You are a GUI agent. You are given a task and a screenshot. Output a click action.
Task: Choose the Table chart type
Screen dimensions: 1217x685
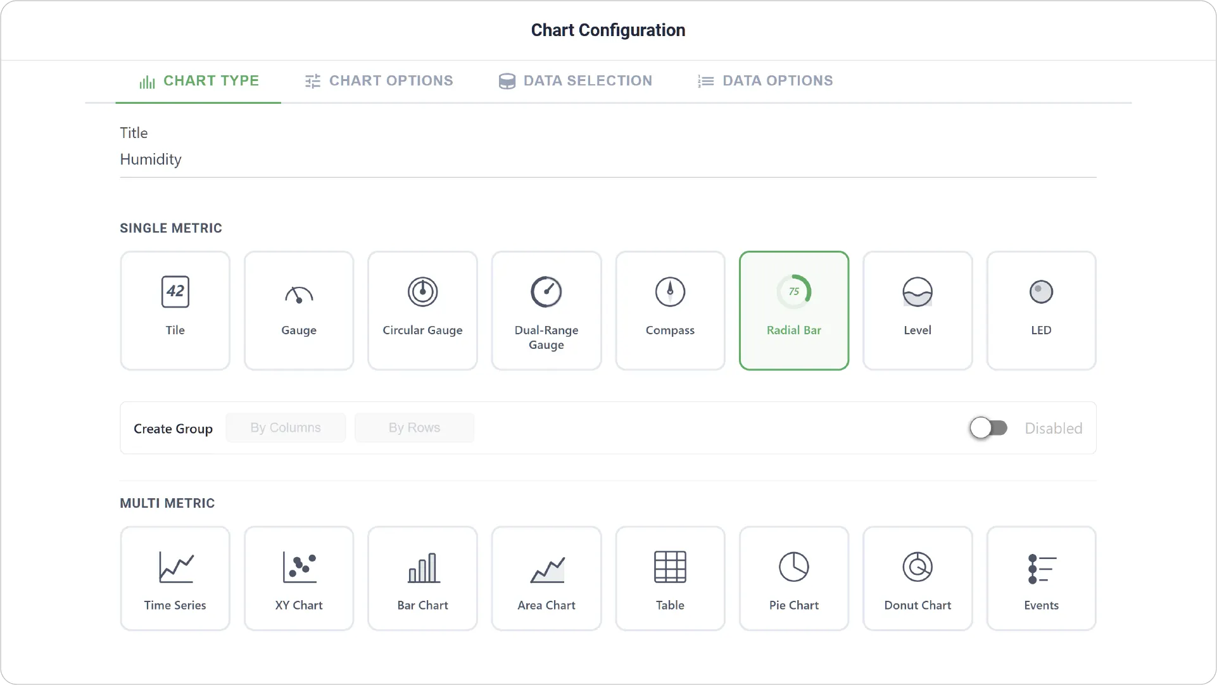point(670,579)
